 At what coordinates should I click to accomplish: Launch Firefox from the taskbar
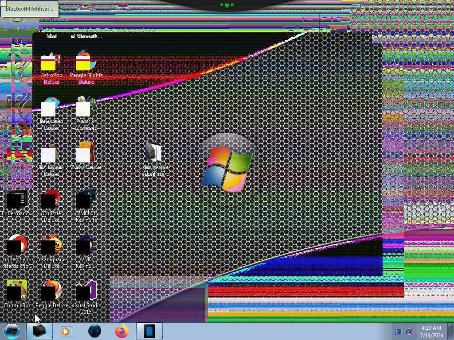(x=122, y=331)
